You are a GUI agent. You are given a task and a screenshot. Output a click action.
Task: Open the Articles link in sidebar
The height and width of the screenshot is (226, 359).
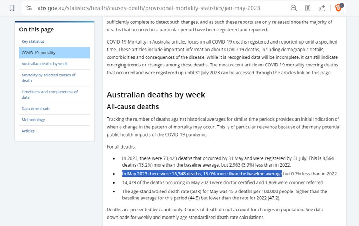(28, 131)
